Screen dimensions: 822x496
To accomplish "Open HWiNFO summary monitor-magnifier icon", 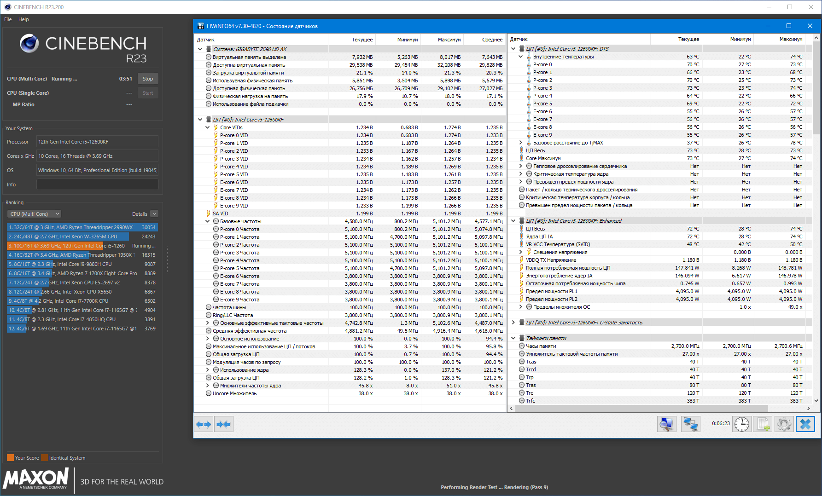I will 666,424.
